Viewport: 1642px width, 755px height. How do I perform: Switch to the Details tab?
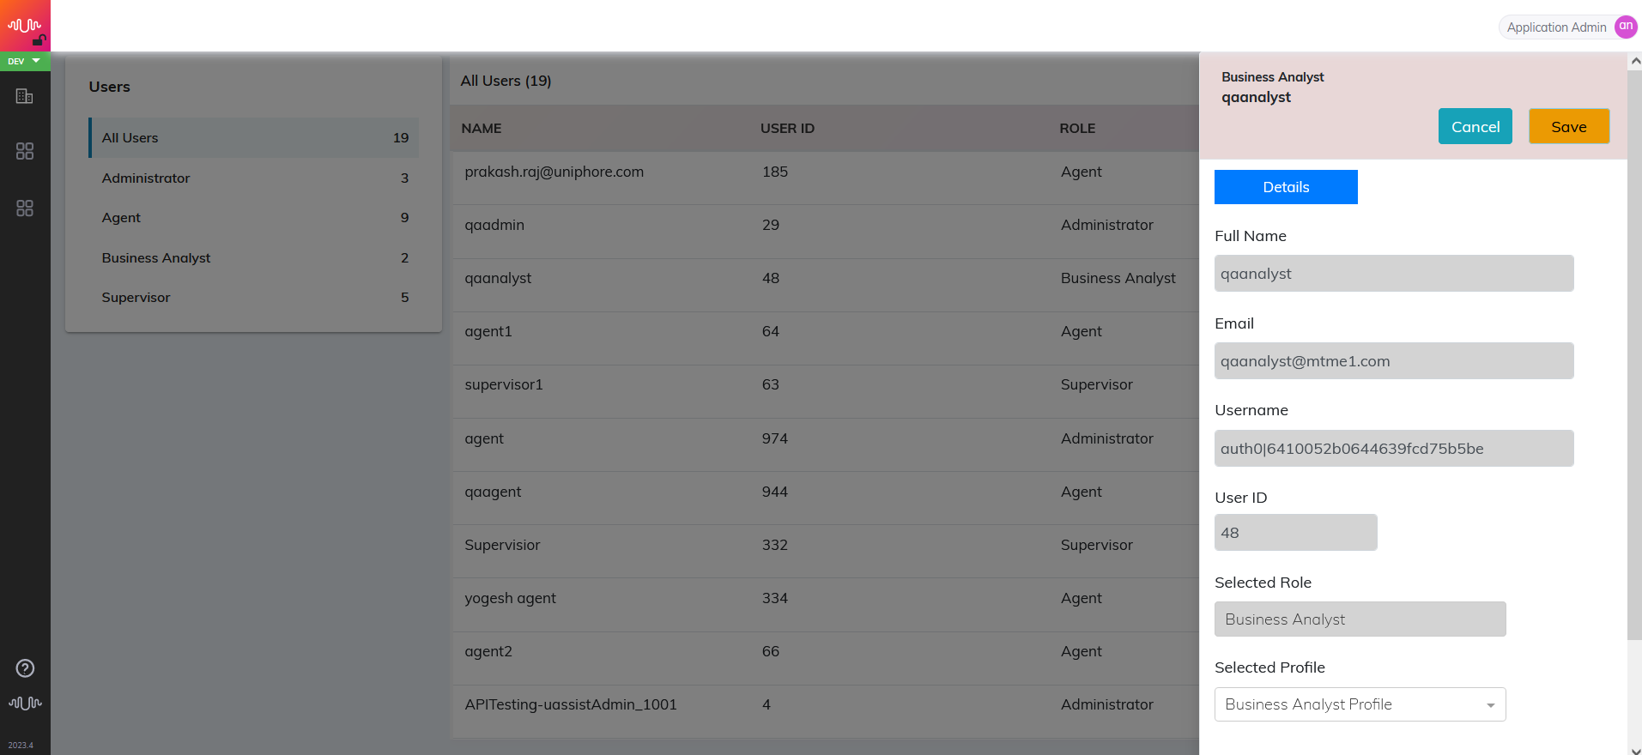click(1286, 187)
